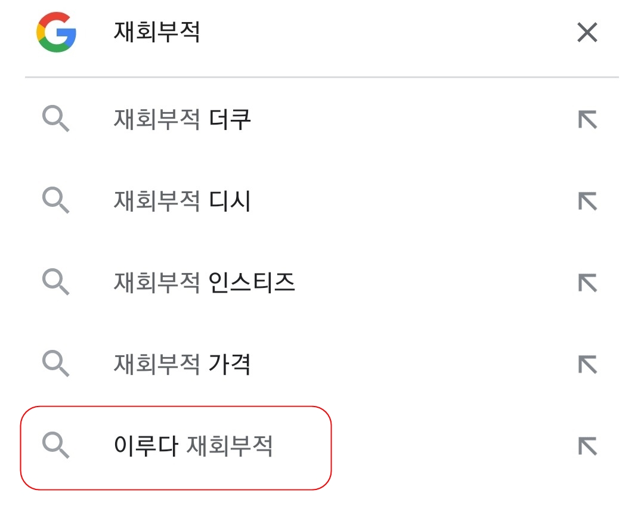Clear the search text with X

587,33
